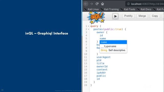This screenshot has width=164, height=92.
Task: Open the Kali Tools bookmark
Action: [x=128, y=9]
